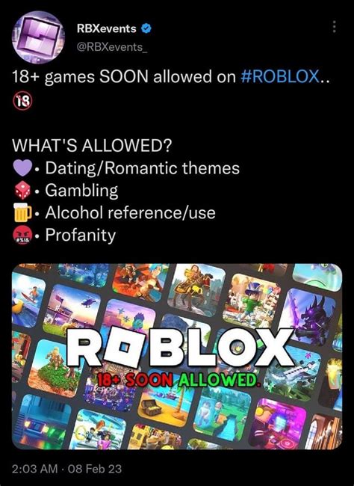
Task: Select the purple heart emoji
Action: click(22, 168)
